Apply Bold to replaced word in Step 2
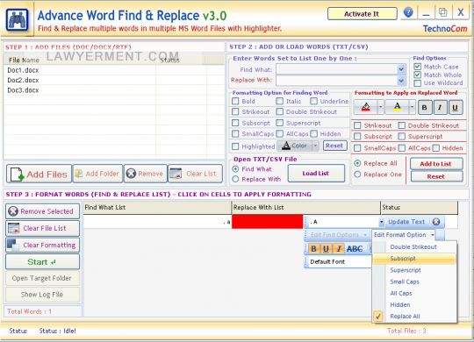The image size is (474, 342). coord(425,108)
